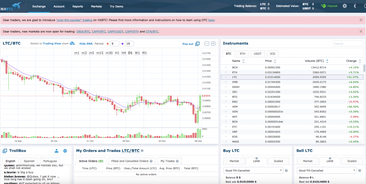Sort instruments by Price arrows
The height and width of the screenshot is (184, 366).
[275, 61]
